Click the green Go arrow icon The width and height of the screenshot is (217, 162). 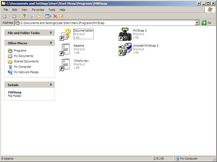click(204, 23)
